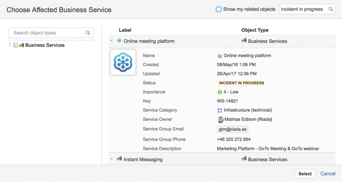Select Business Services in the tree
The width and height of the screenshot is (342, 182).
point(45,45)
